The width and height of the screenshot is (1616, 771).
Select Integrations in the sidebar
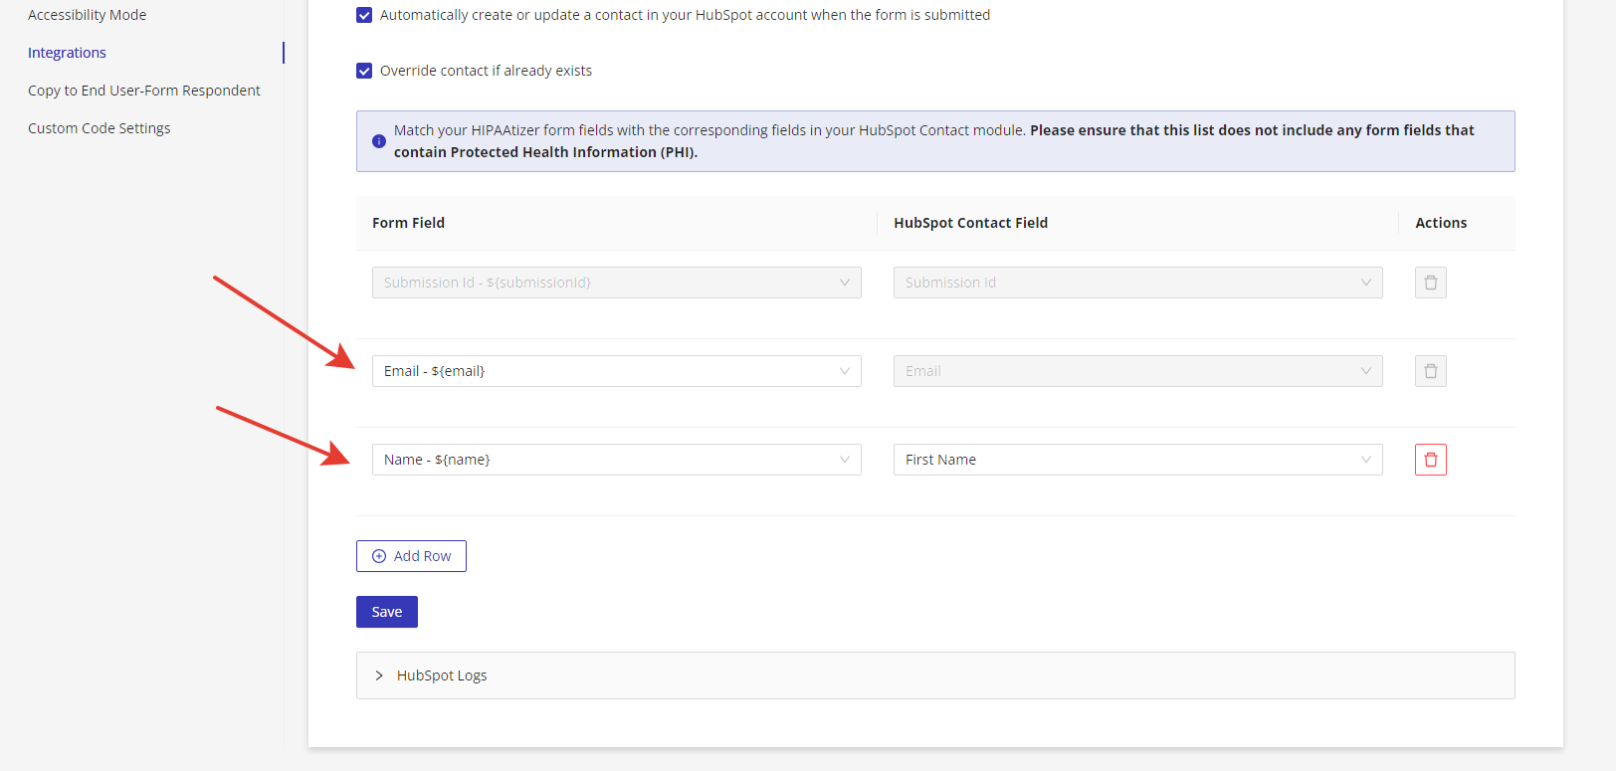(x=67, y=53)
